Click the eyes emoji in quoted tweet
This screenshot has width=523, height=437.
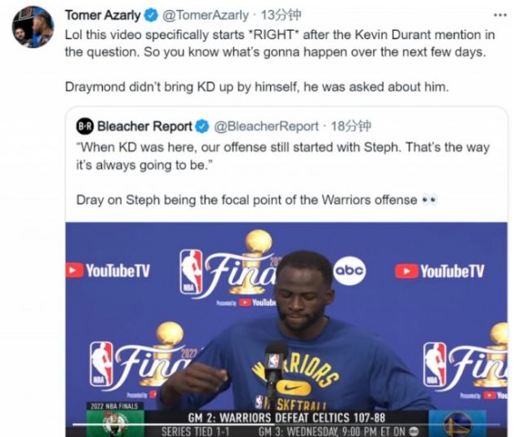click(x=429, y=201)
